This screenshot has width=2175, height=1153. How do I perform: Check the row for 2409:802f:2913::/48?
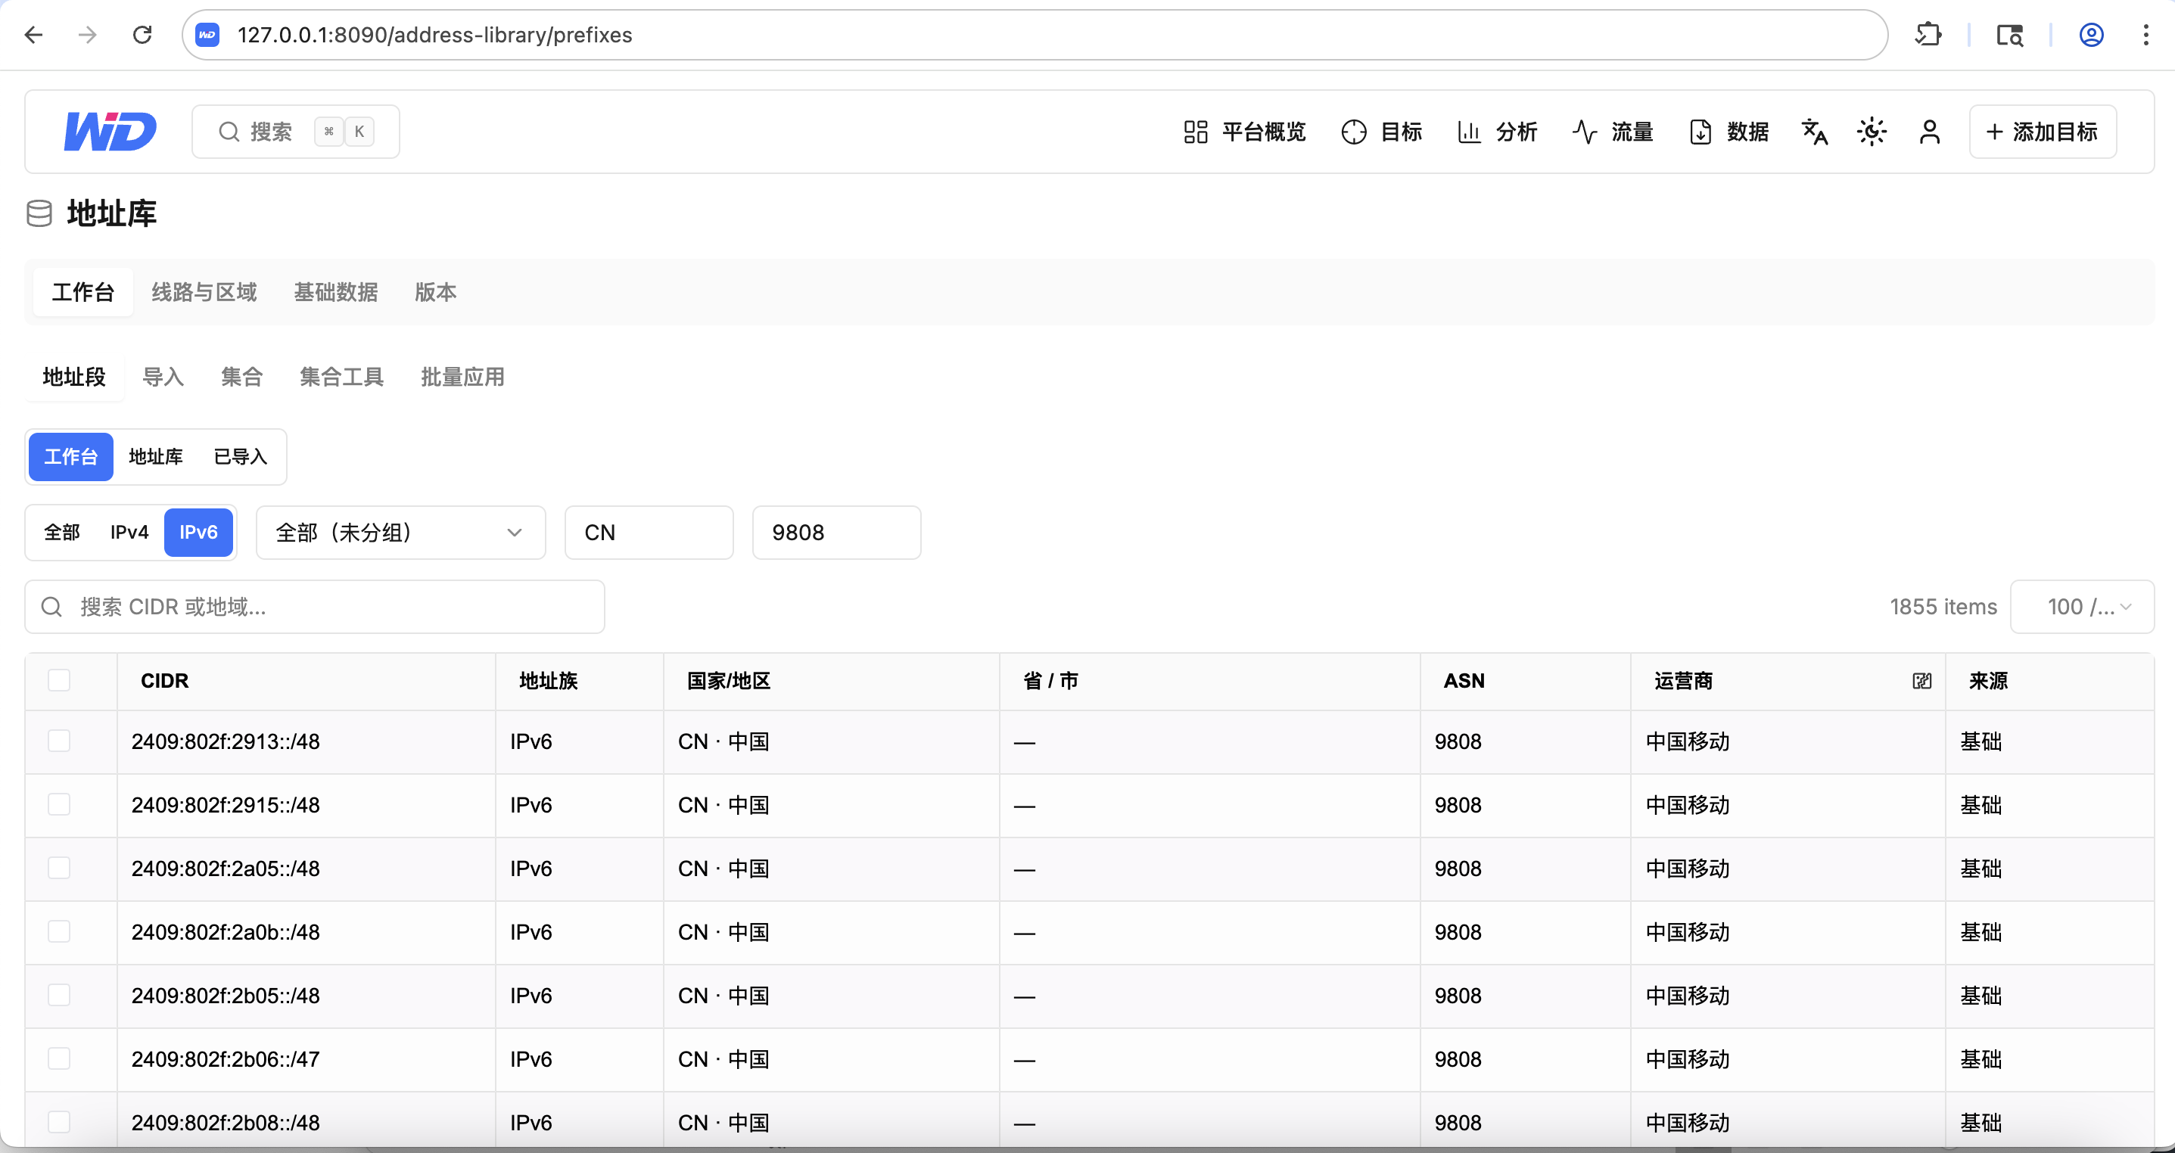[59, 741]
